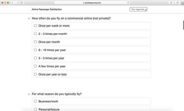Click the page's vertical scrollbar thumb
184x111 pixels.
(x=183, y=25)
